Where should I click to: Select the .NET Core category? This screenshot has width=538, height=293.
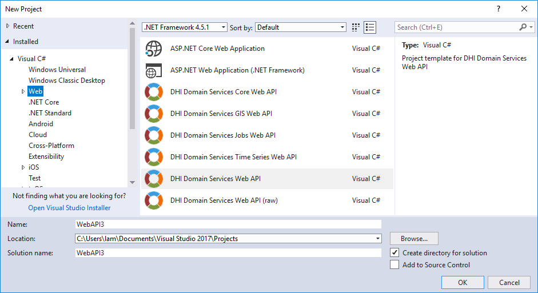tap(44, 102)
